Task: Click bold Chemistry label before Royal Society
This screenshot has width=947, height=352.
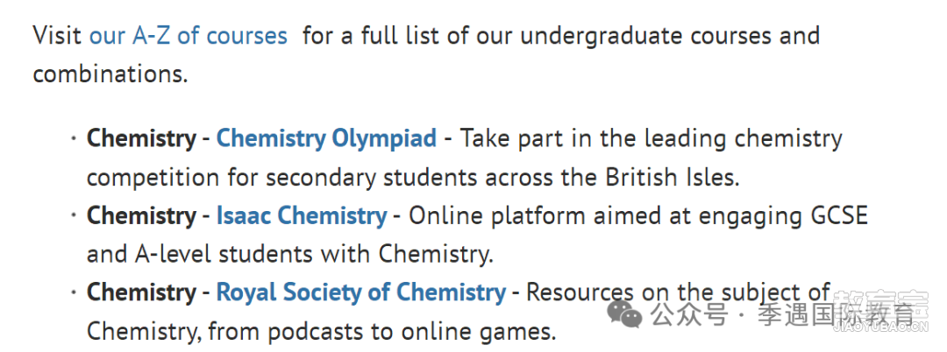Action: pos(141,293)
